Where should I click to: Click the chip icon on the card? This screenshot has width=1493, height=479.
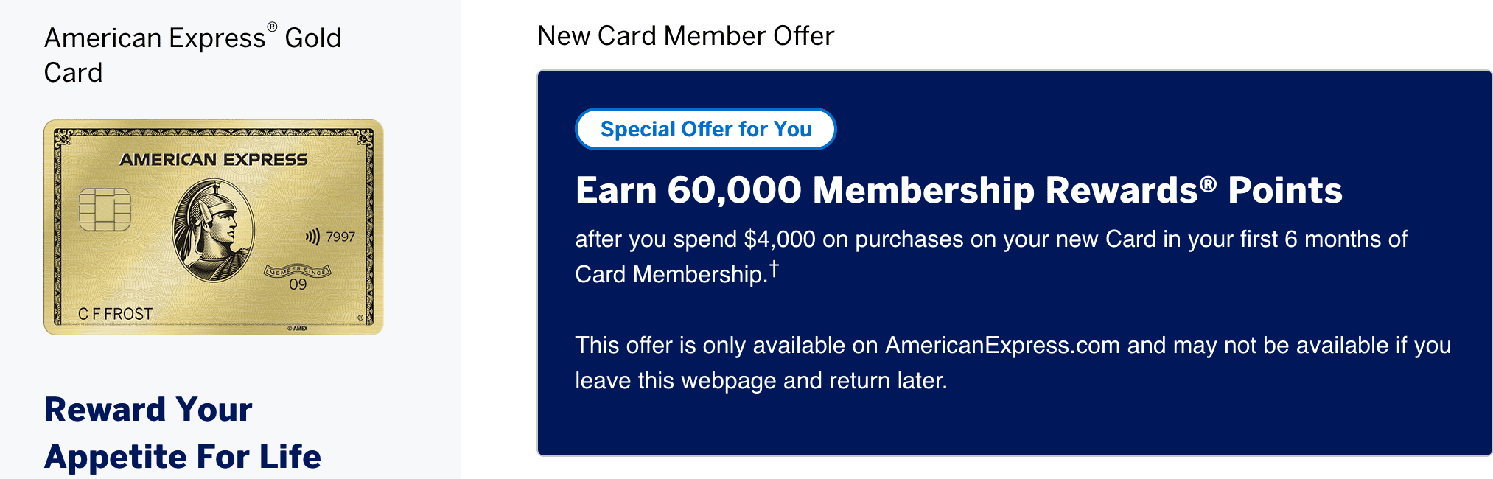pyautogui.click(x=105, y=209)
